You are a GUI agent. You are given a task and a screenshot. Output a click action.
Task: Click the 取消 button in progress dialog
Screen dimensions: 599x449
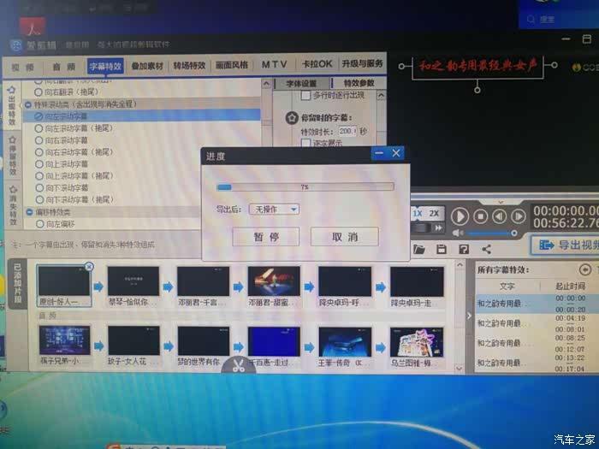(x=345, y=237)
